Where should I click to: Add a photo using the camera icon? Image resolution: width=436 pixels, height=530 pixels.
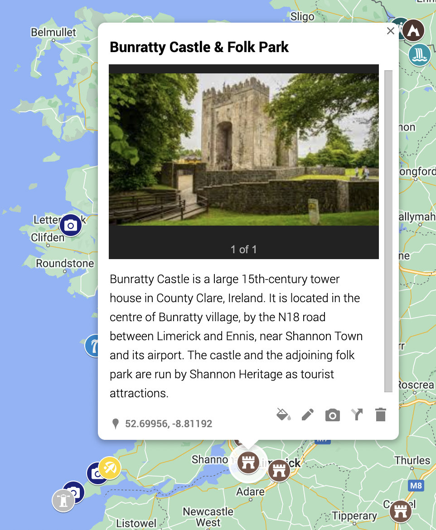[x=332, y=414]
